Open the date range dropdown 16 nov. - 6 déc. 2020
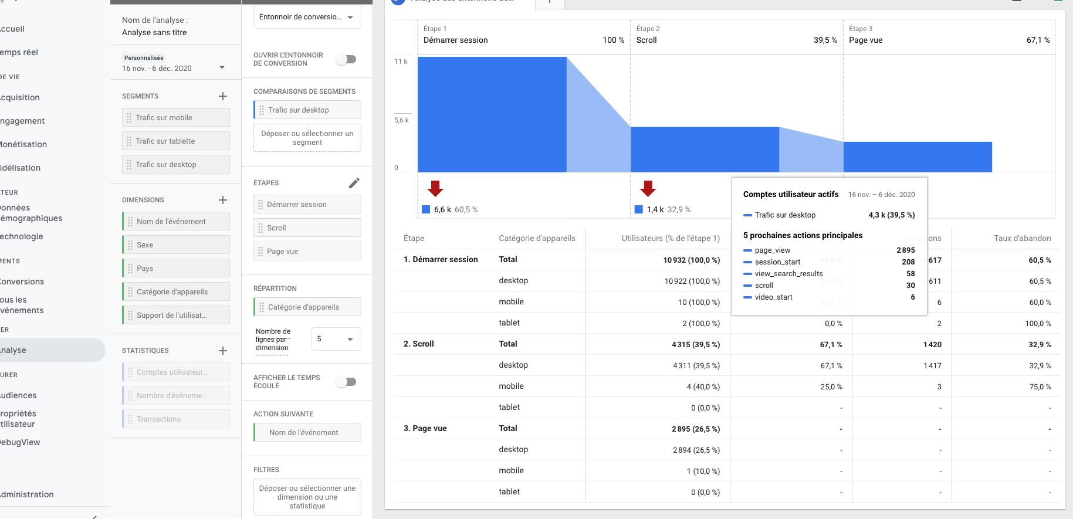Viewport: 1073px width, 519px height. [x=174, y=68]
